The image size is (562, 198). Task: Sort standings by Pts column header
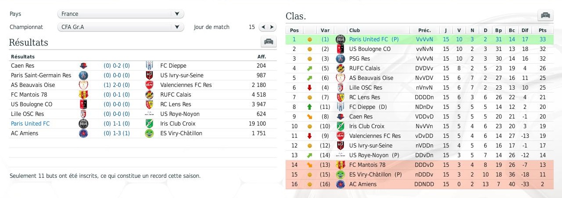click(x=542, y=30)
